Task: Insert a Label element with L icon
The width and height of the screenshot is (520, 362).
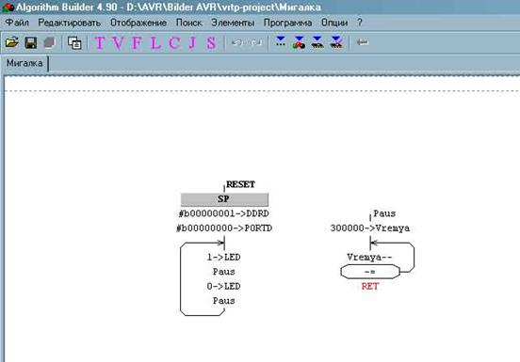Action: pos(155,42)
